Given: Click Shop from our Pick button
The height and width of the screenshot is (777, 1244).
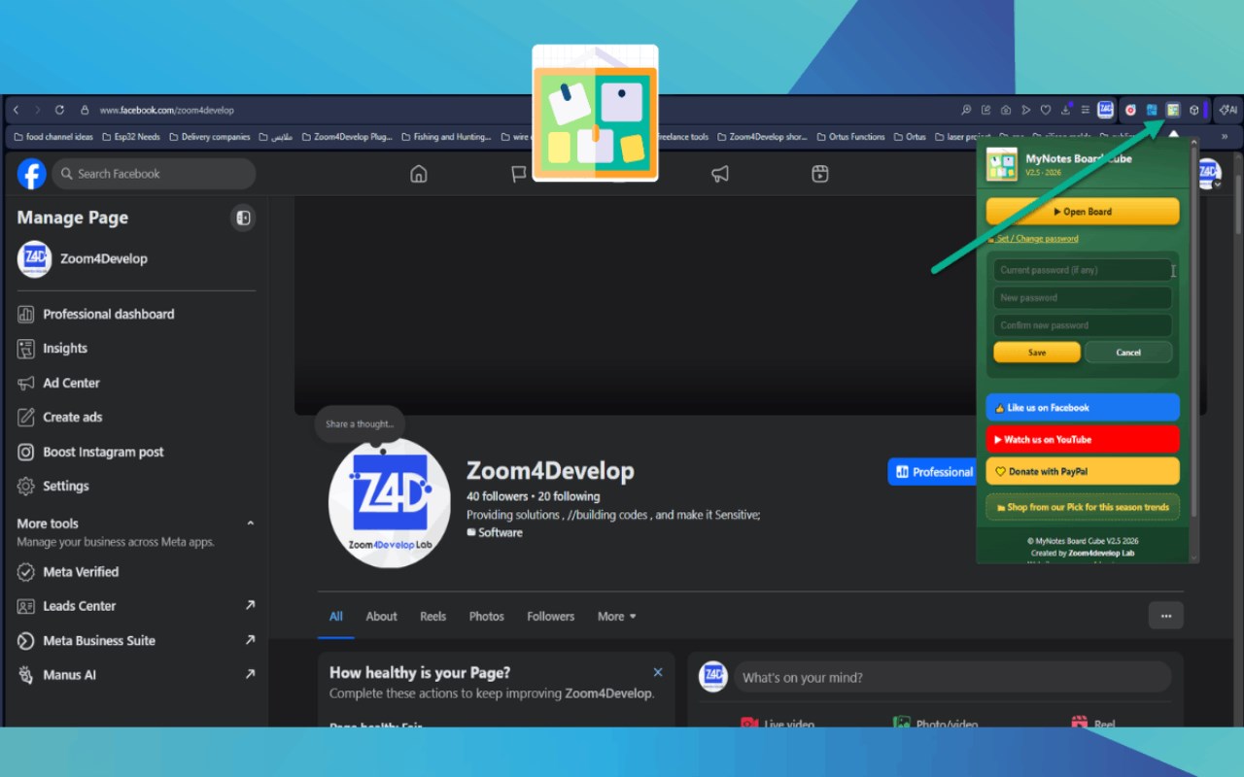Looking at the screenshot, I should click(x=1083, y=507).
